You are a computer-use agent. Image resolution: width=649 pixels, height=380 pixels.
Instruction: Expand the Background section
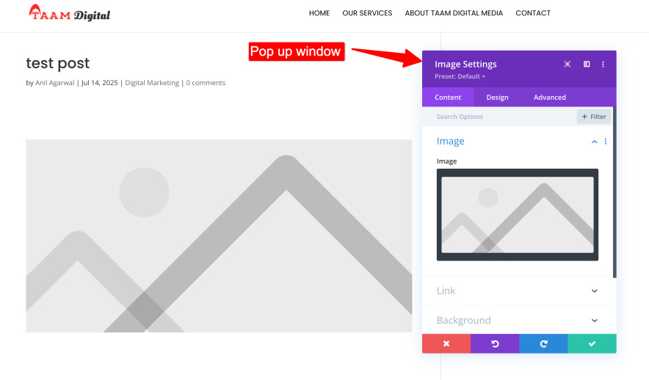point(518,321)
